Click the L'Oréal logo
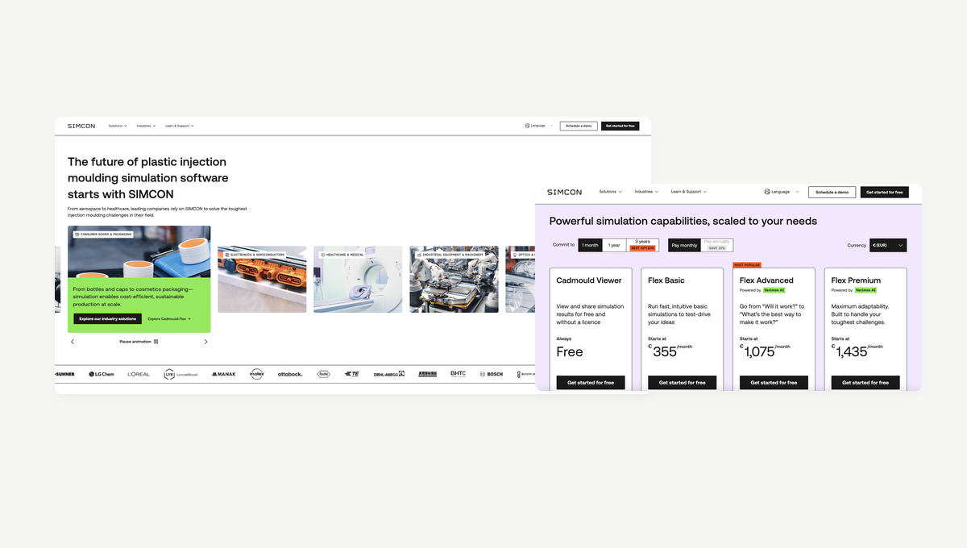 coord(139,374)
